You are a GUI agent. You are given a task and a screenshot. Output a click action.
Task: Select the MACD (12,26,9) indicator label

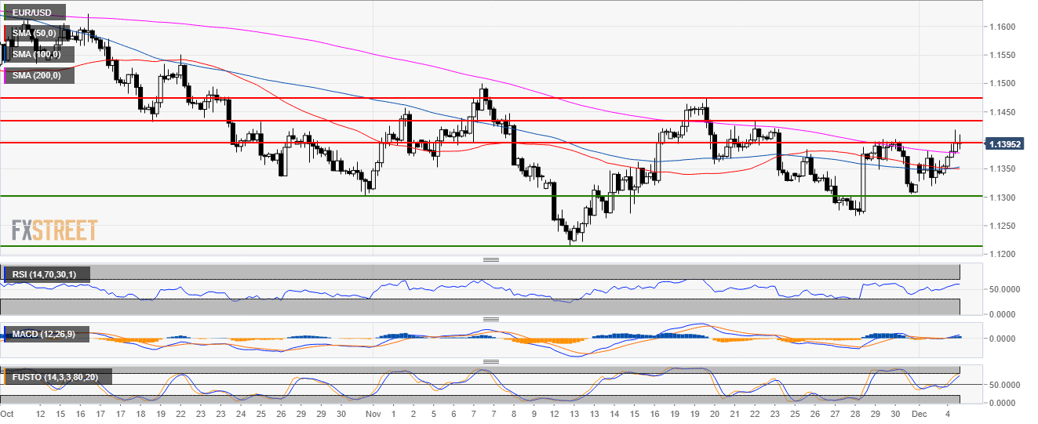click(x=49, y=335)
